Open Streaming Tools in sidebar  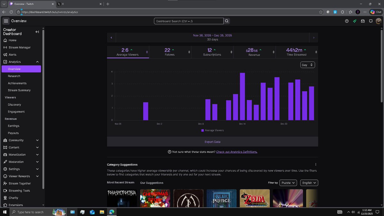click(19, 191)
